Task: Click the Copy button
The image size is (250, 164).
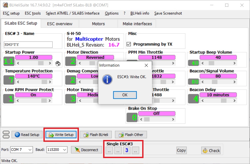Action: tap(181, 151)
